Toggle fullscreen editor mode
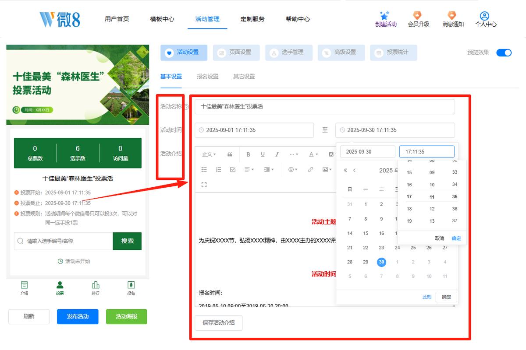Image resolution: width=526 pixels, height=350 pixels. pos(204,185)
